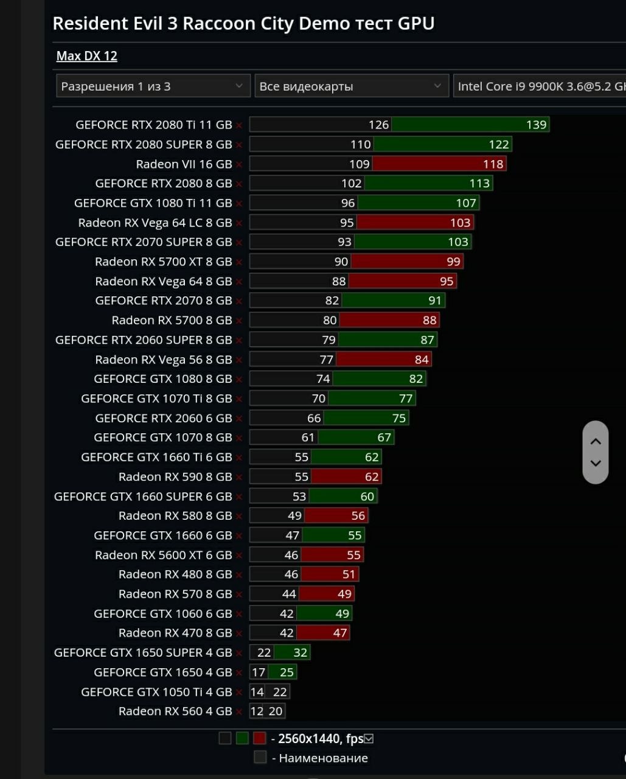Remove GEFORCE RTX 2070 SUPER x icon
626x779 pixels.
click(239, 243)
